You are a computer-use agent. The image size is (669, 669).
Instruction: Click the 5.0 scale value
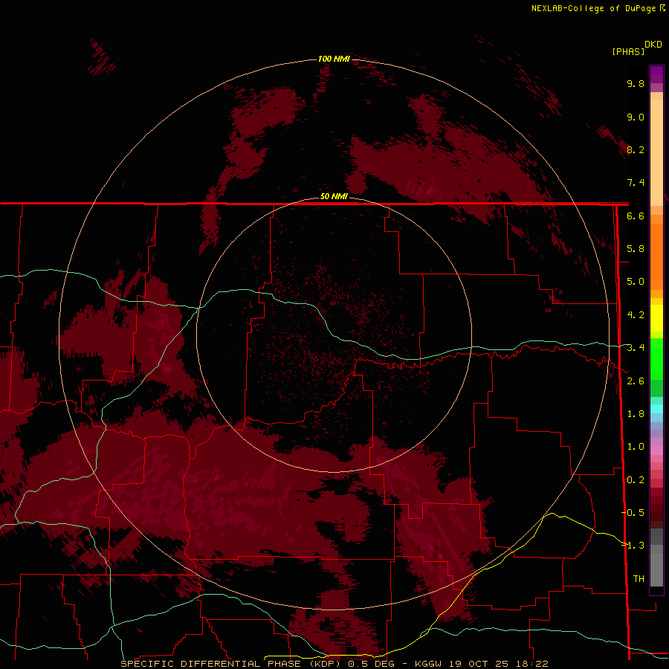coord(636,282)
